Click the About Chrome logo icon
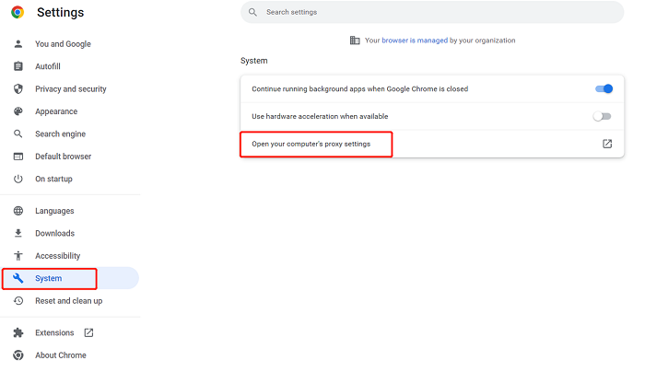645x372 pixels. pos(18,355)
